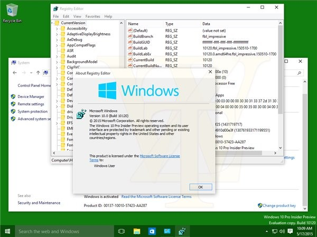The width and height of the screenshot is (317, 237).
Task: Expand the BackgroundModel registry key
Action: [57, 62]
